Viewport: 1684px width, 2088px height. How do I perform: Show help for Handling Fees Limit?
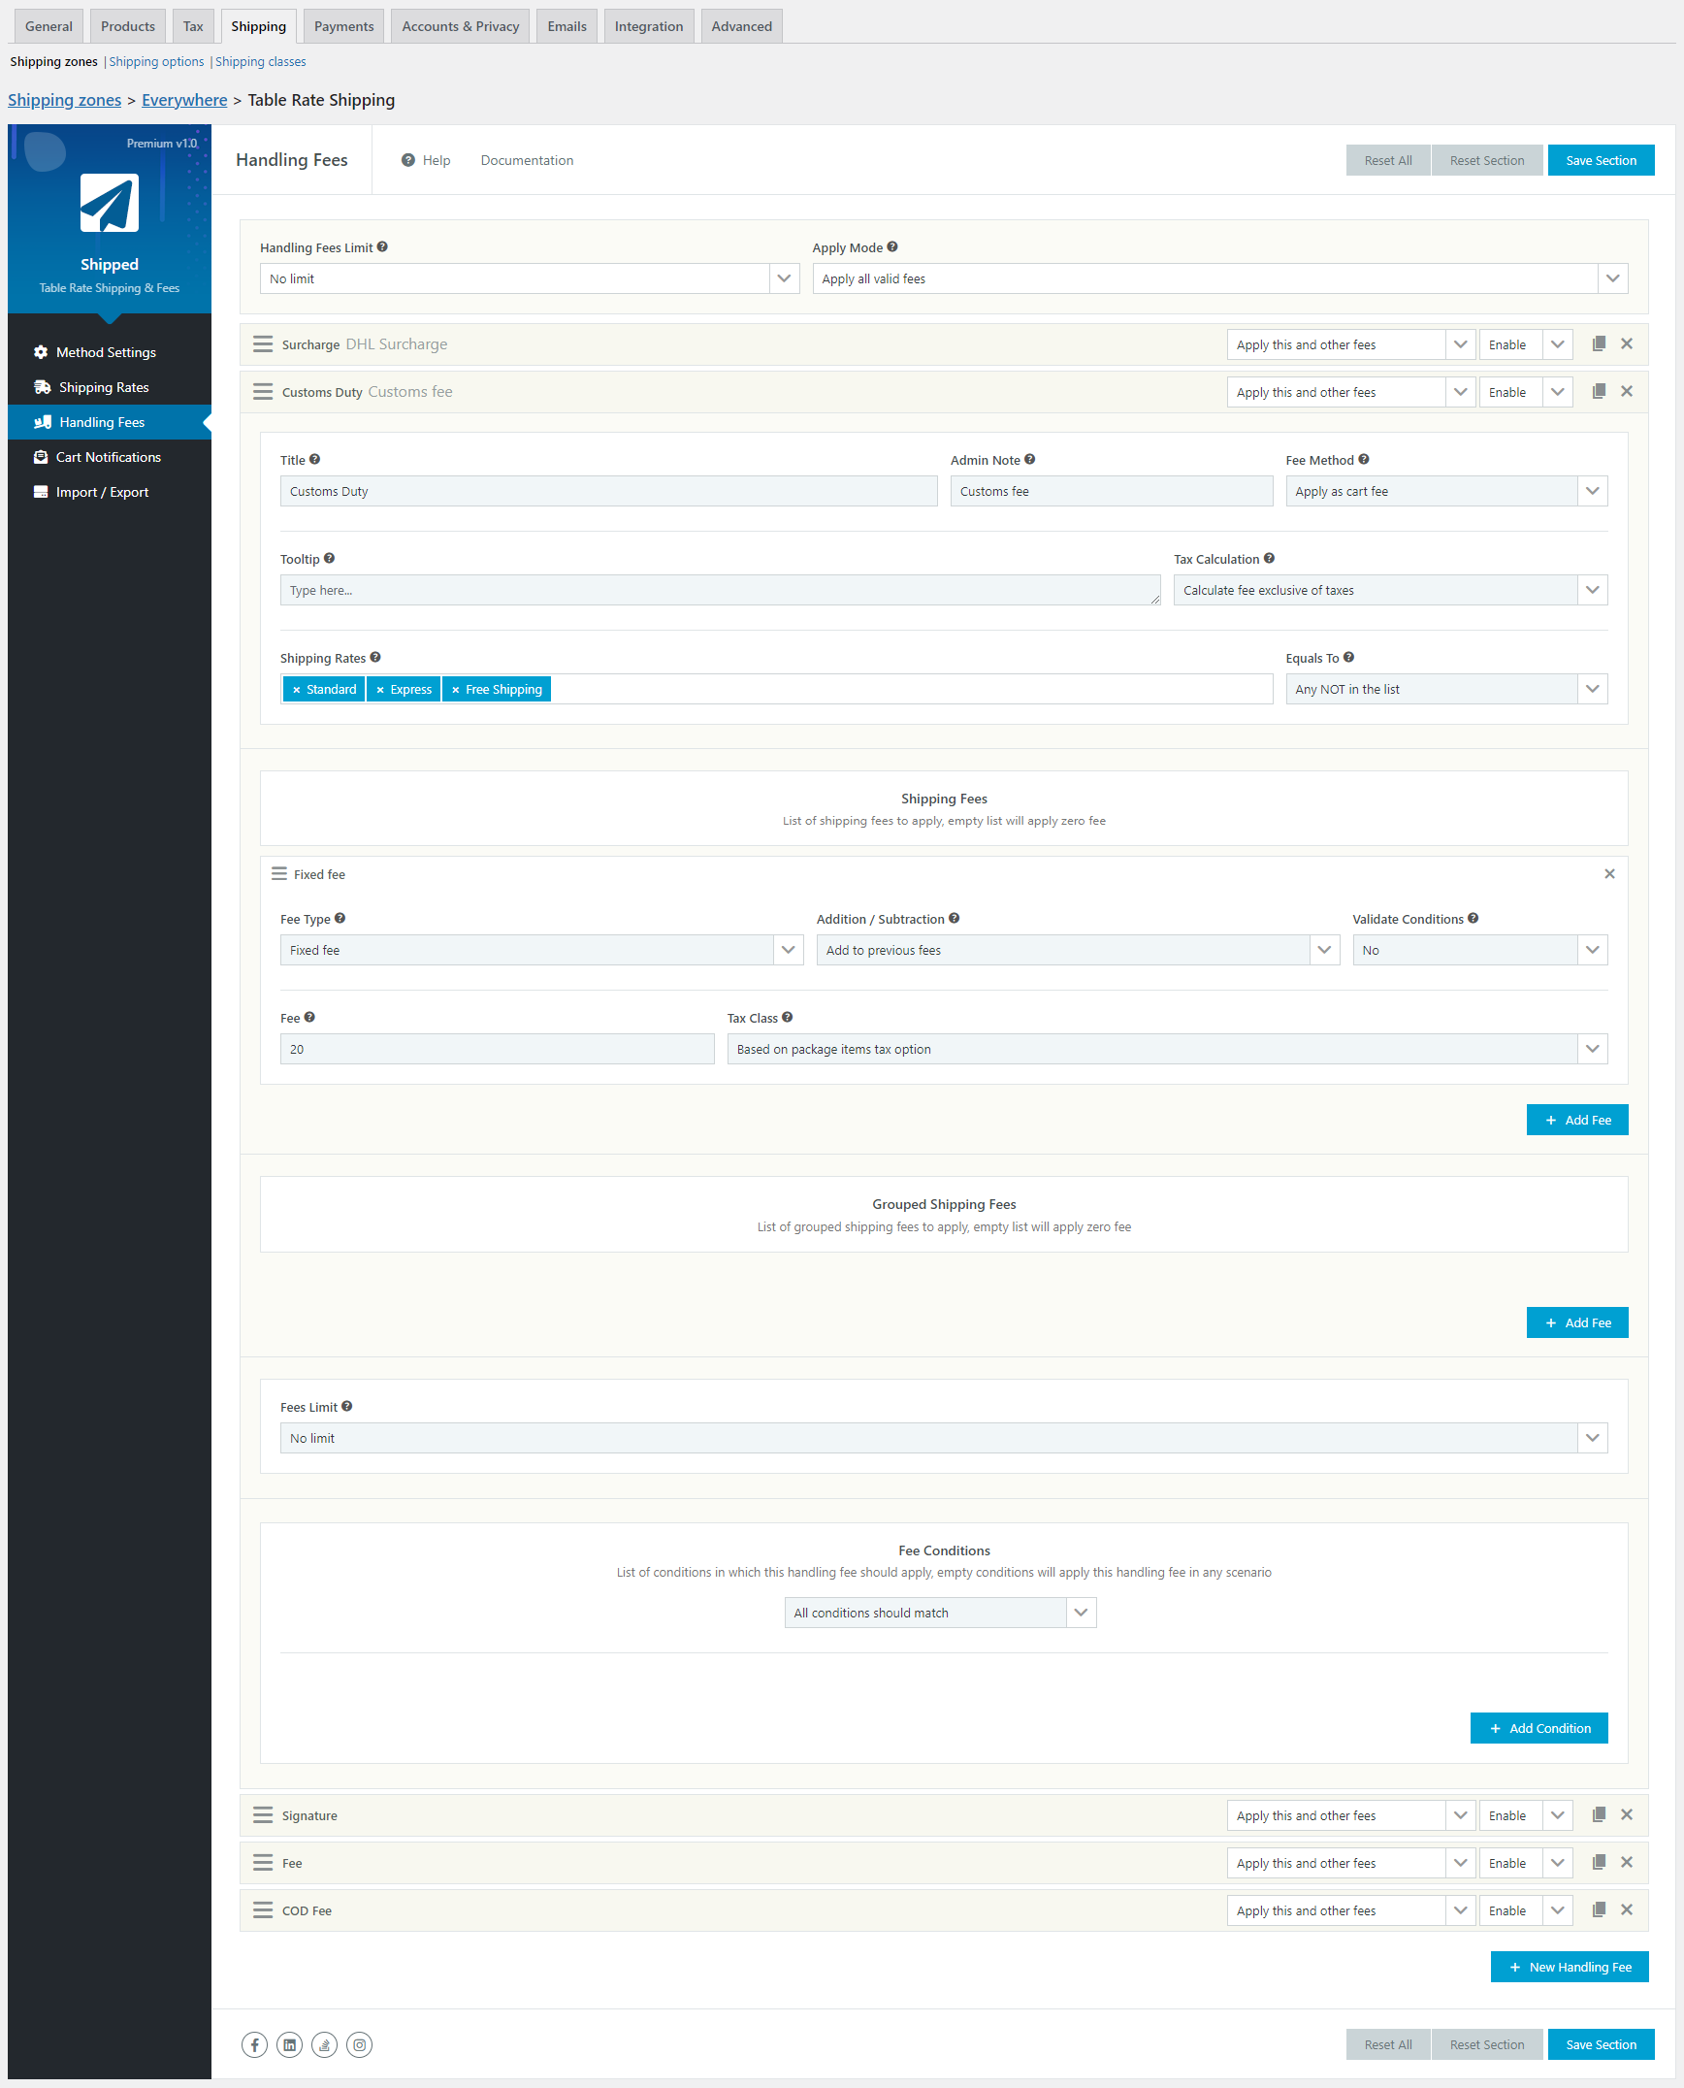[382, 246]
